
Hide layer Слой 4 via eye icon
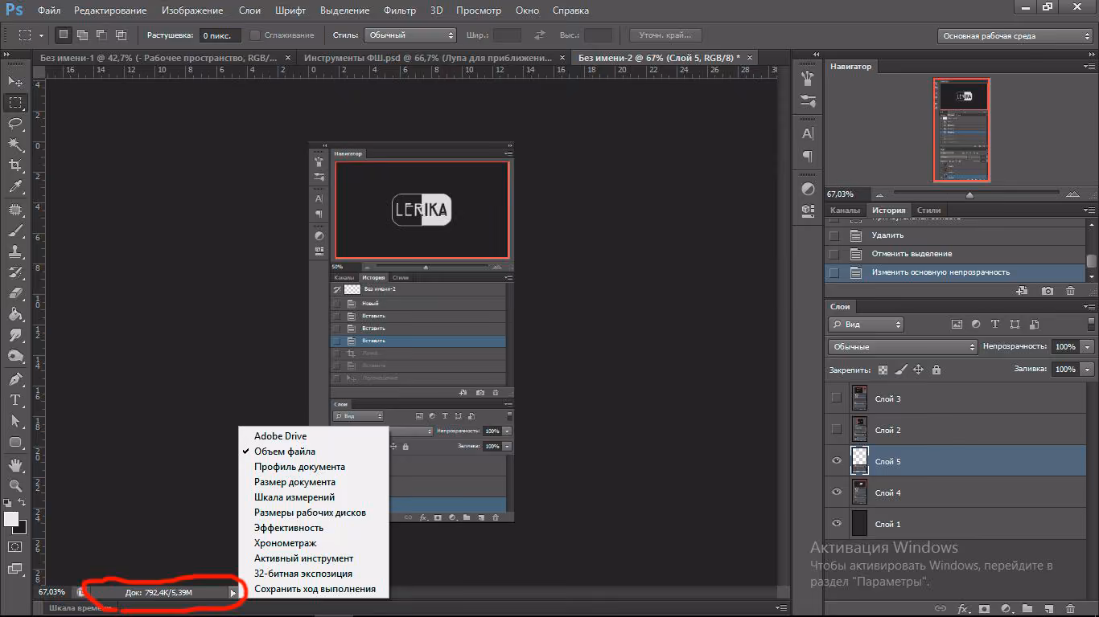[837, 492]
